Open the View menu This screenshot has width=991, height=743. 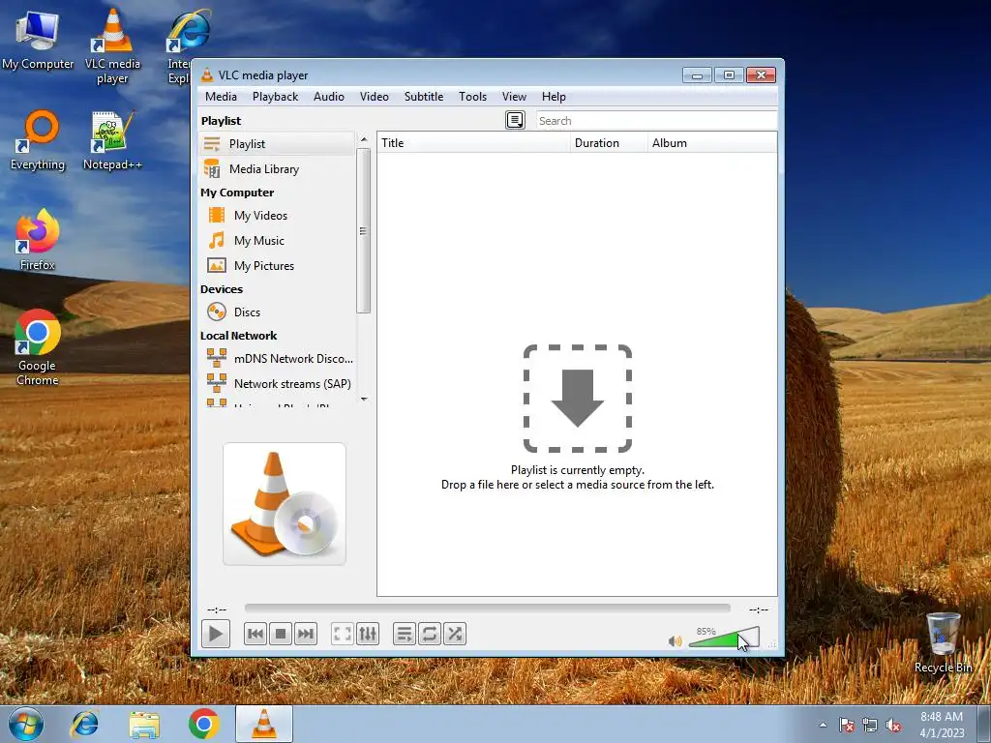click(x=514, y=97)
